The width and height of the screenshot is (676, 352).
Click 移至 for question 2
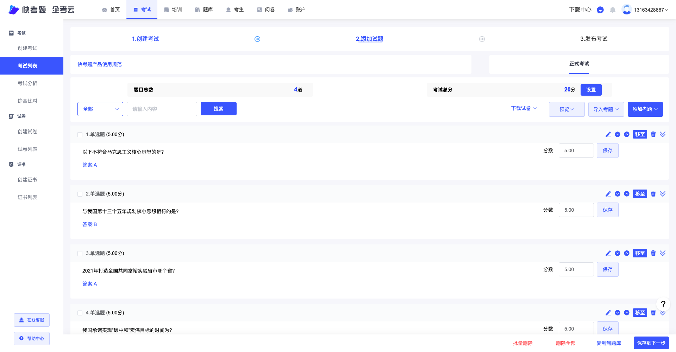pos(640,194)
